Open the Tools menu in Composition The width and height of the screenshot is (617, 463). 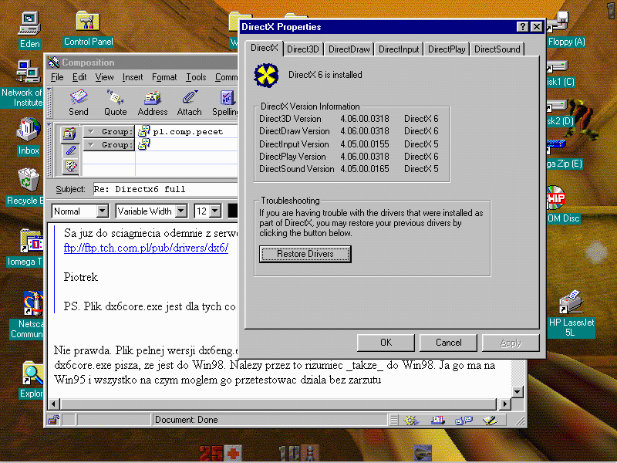[196, 77]
